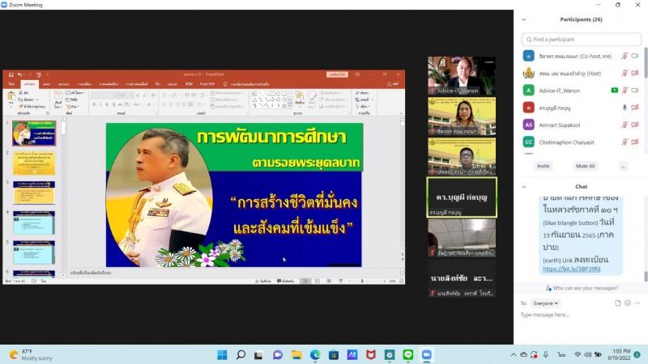The width and height of the screenshot is (648, 364).
Task: Click the Invite button in participants panel
Action: [x=543, y=166]
